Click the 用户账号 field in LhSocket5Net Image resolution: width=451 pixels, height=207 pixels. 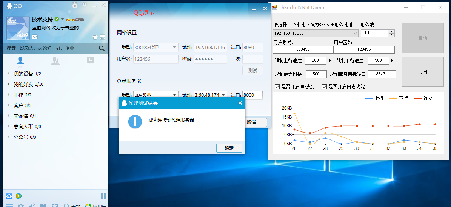point(303,49)
